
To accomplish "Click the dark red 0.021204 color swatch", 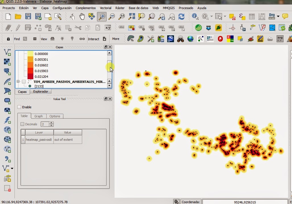I will (30, 77).
